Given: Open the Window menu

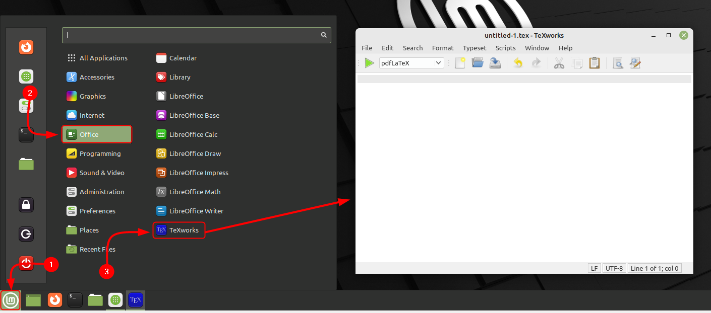Looking at the screenshot, I should click(x=537, y=48).
